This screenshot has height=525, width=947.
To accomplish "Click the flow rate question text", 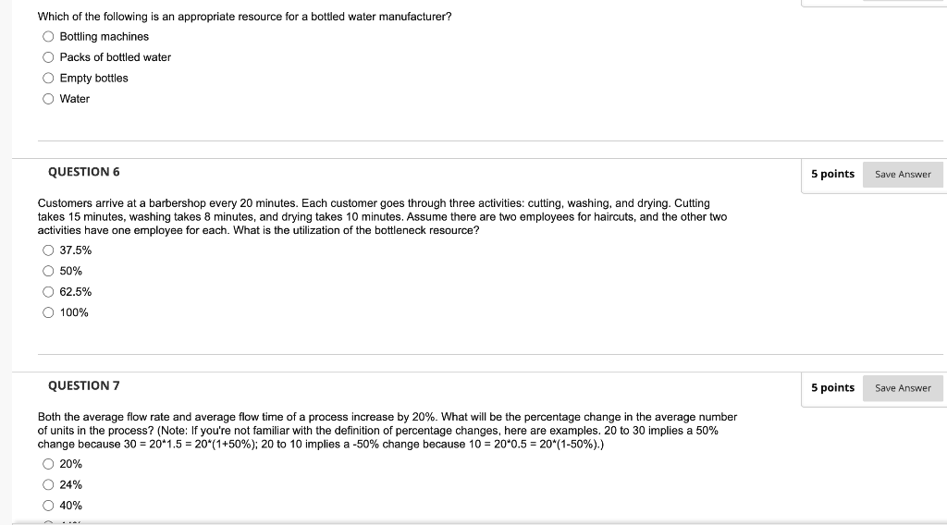I will (387, 430).
